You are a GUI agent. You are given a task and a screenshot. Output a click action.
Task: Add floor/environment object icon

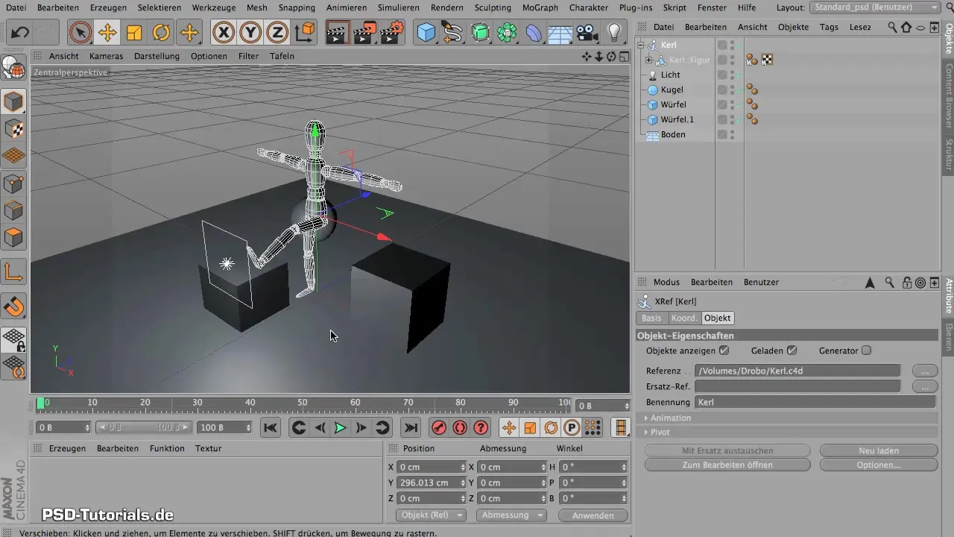coord(560,33)
